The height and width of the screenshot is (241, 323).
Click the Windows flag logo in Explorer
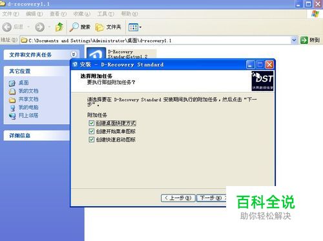pyautogui.click(x=315, y=14)
